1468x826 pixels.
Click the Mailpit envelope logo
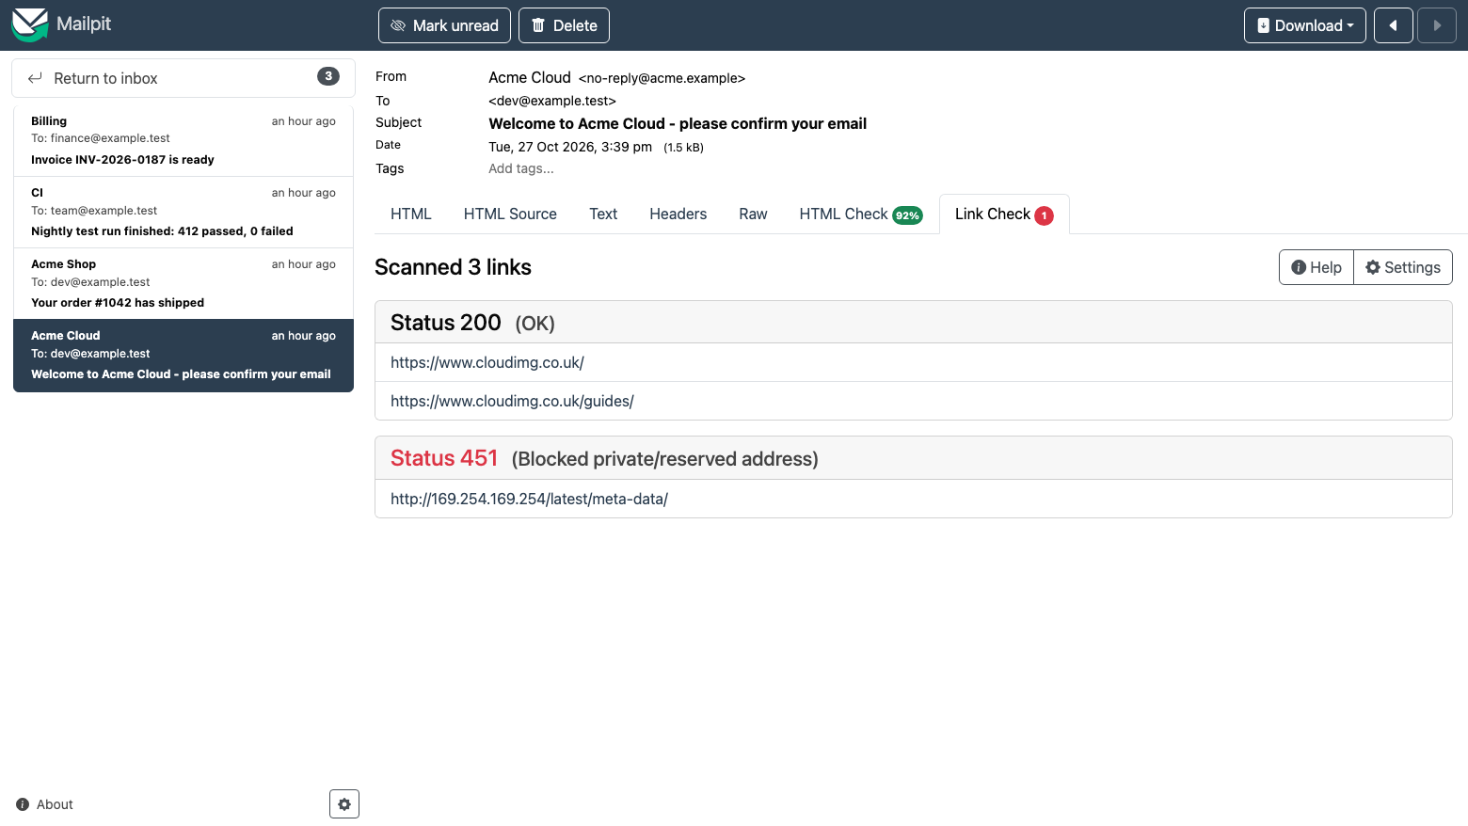(29, 24)
